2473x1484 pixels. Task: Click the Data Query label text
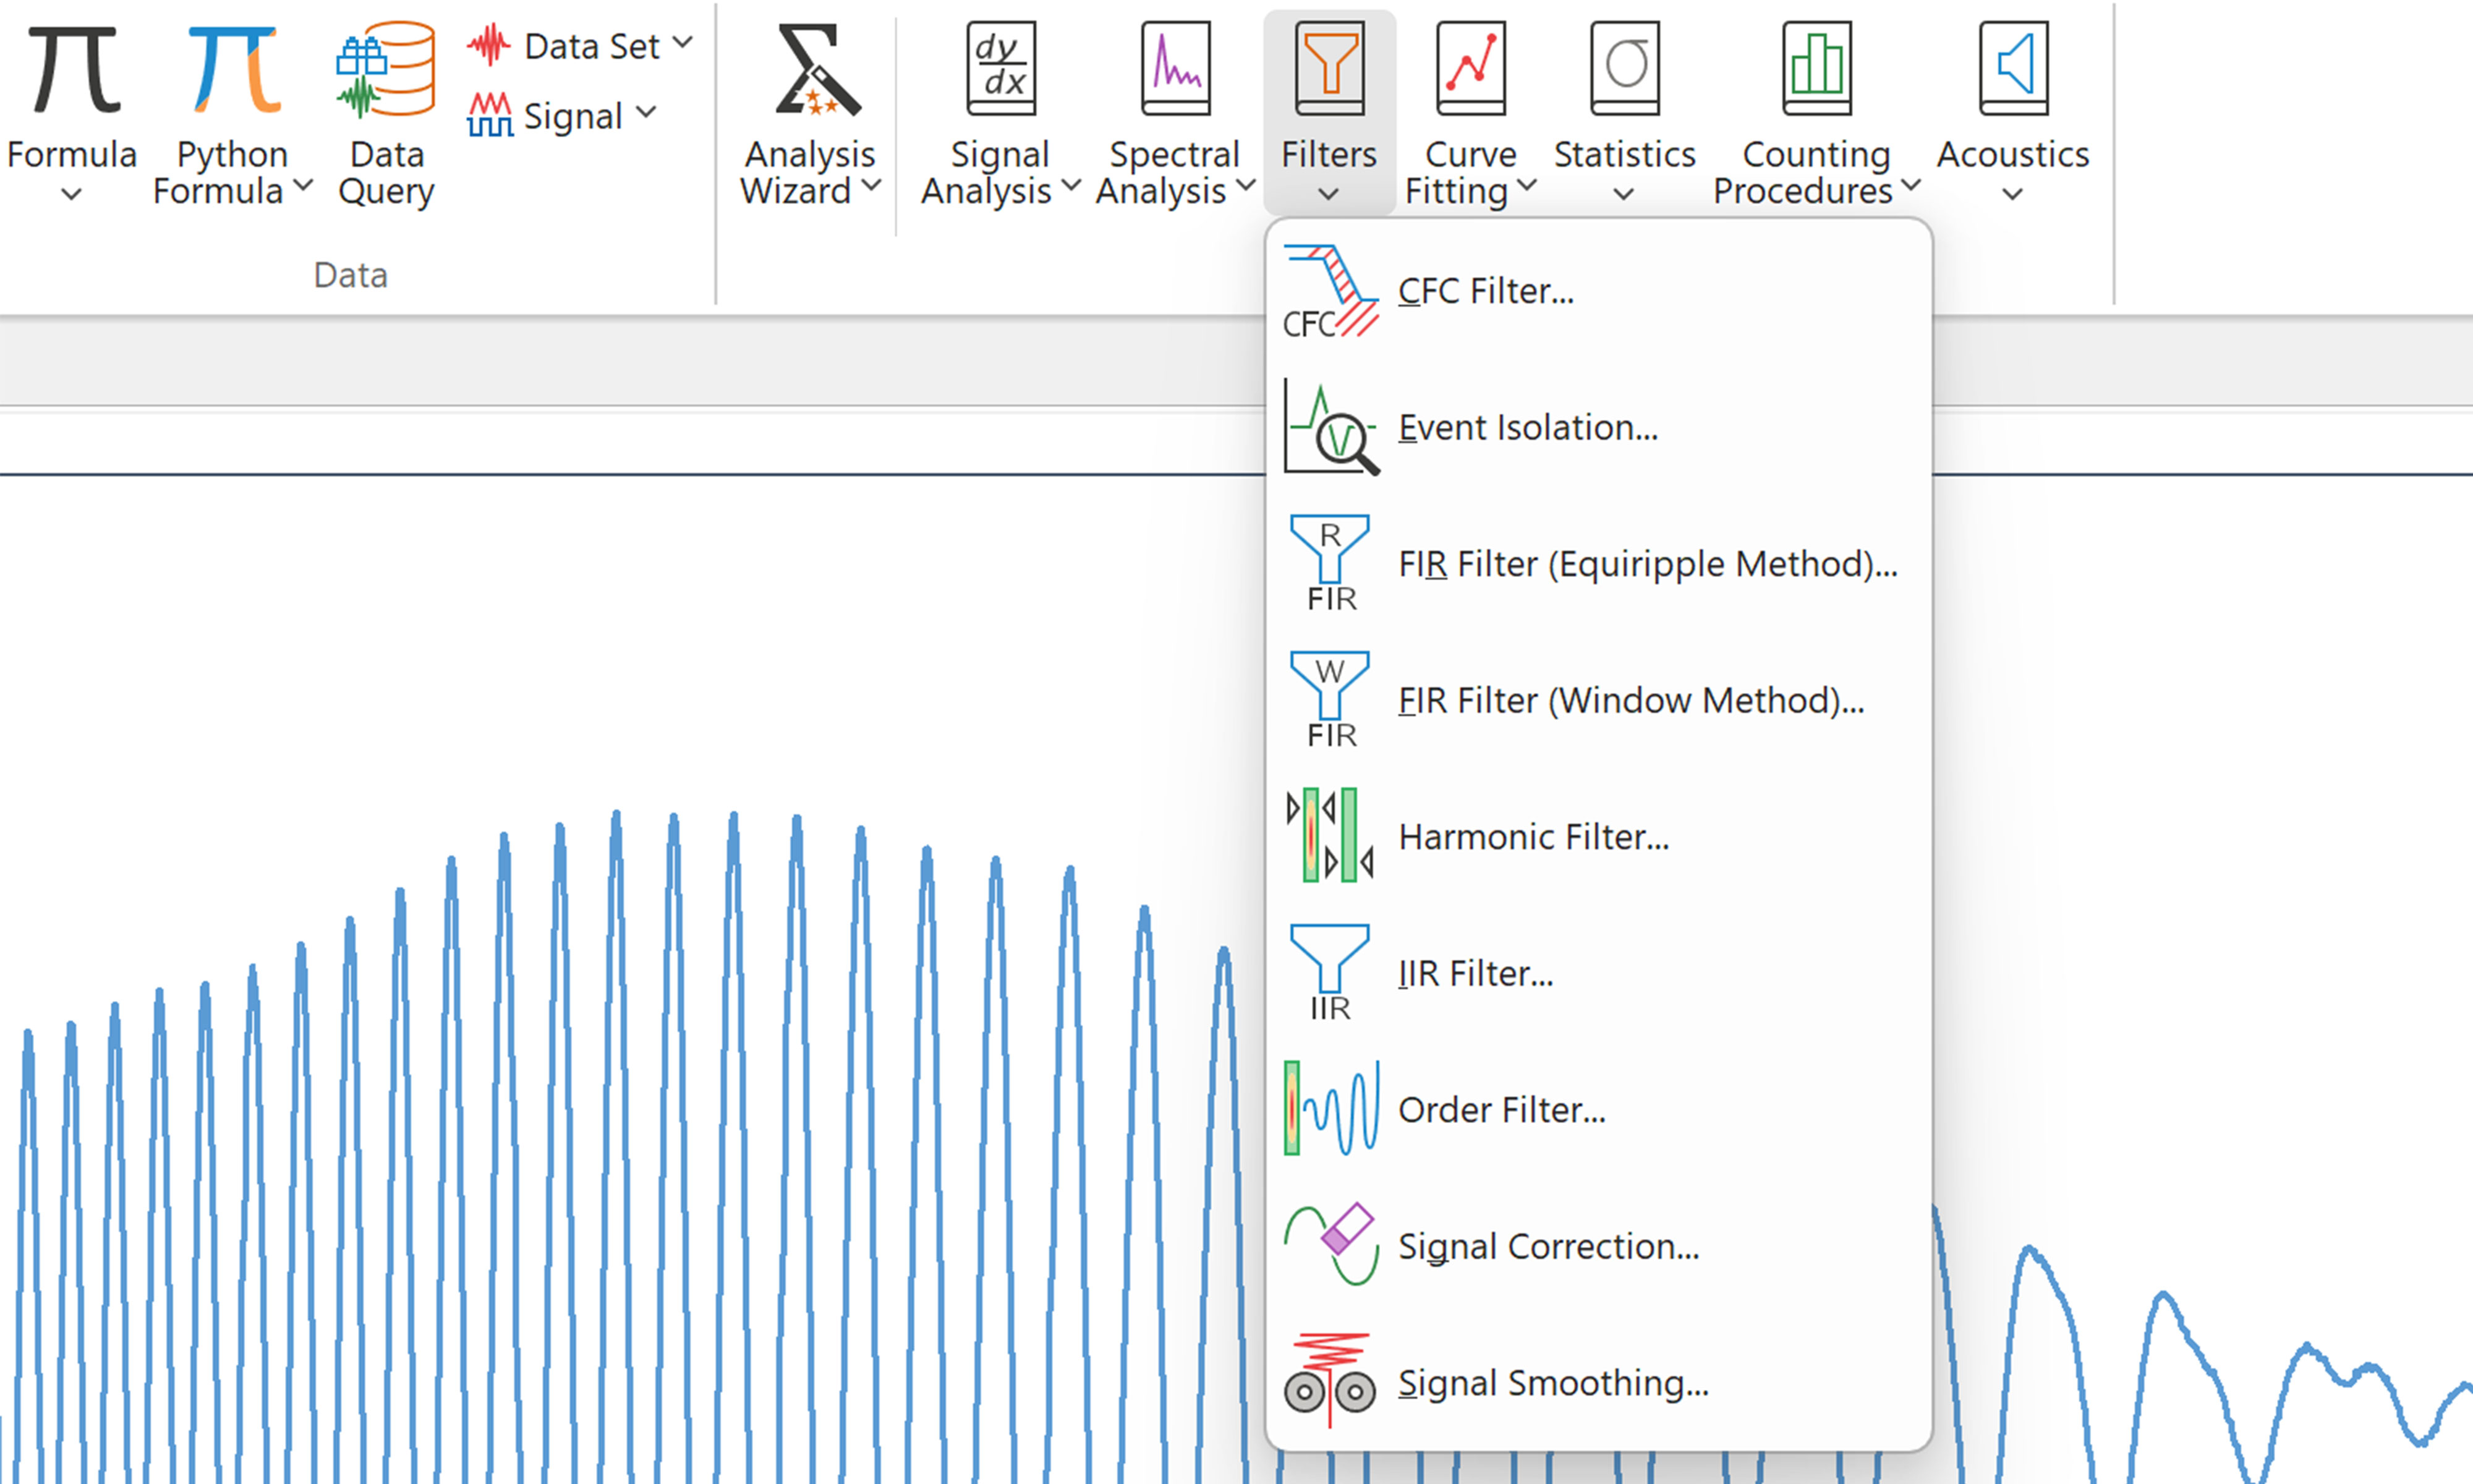[386, 172]
